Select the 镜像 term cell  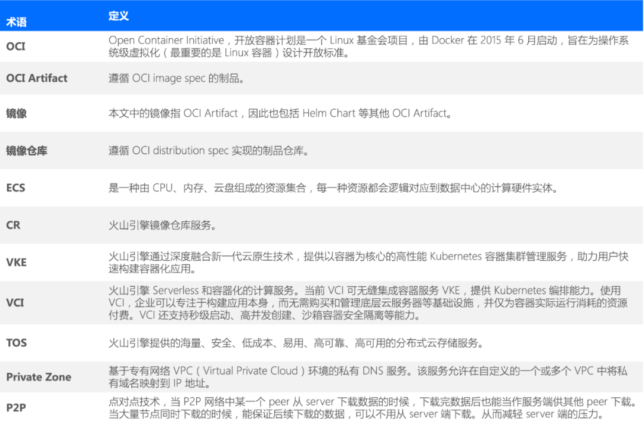(x=17, y=113)
